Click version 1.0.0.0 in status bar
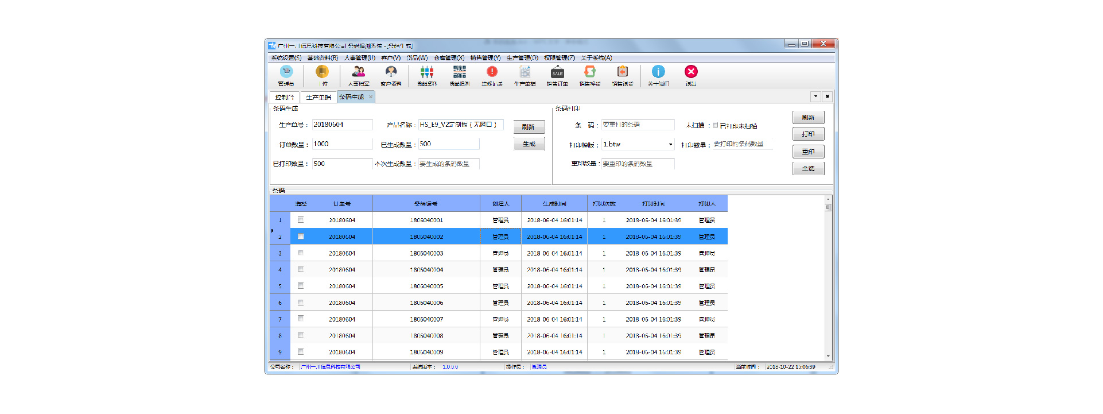Screen dimensions: 1103x414 (x=450, y=367)
